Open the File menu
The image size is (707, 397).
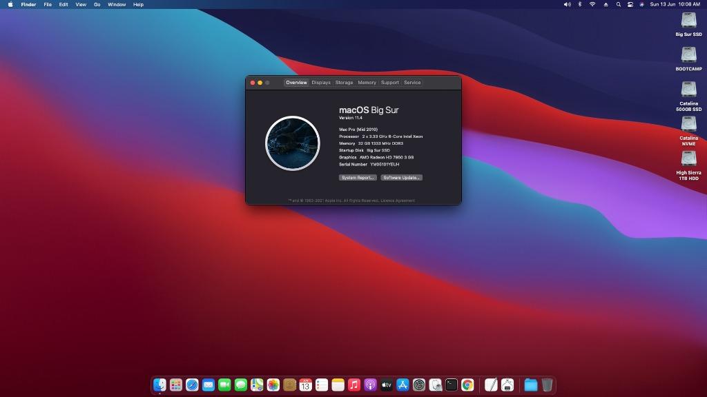[x=48, y=5]
